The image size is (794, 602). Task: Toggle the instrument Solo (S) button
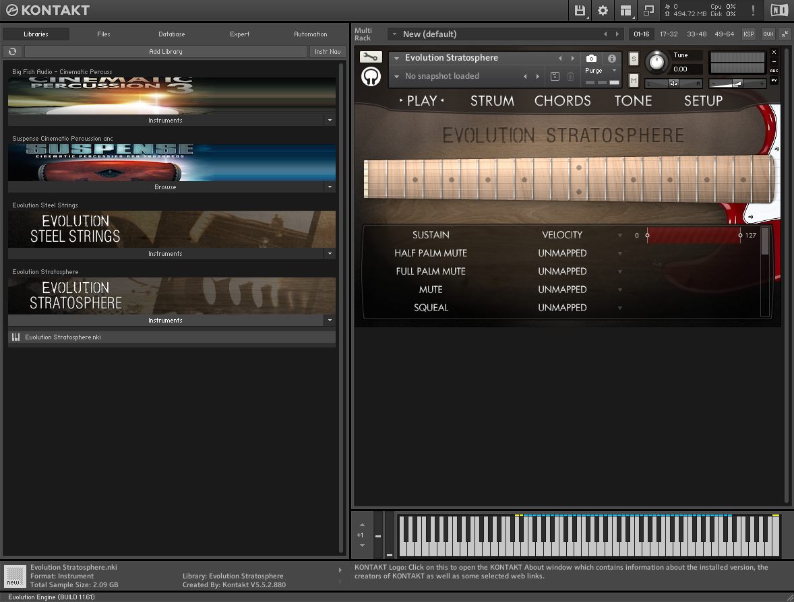634,59
